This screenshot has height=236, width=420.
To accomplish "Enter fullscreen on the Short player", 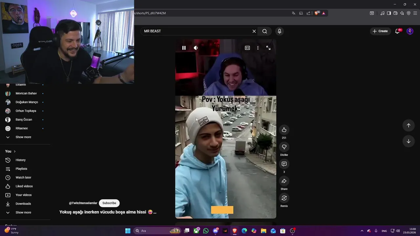I will (268, 48).
